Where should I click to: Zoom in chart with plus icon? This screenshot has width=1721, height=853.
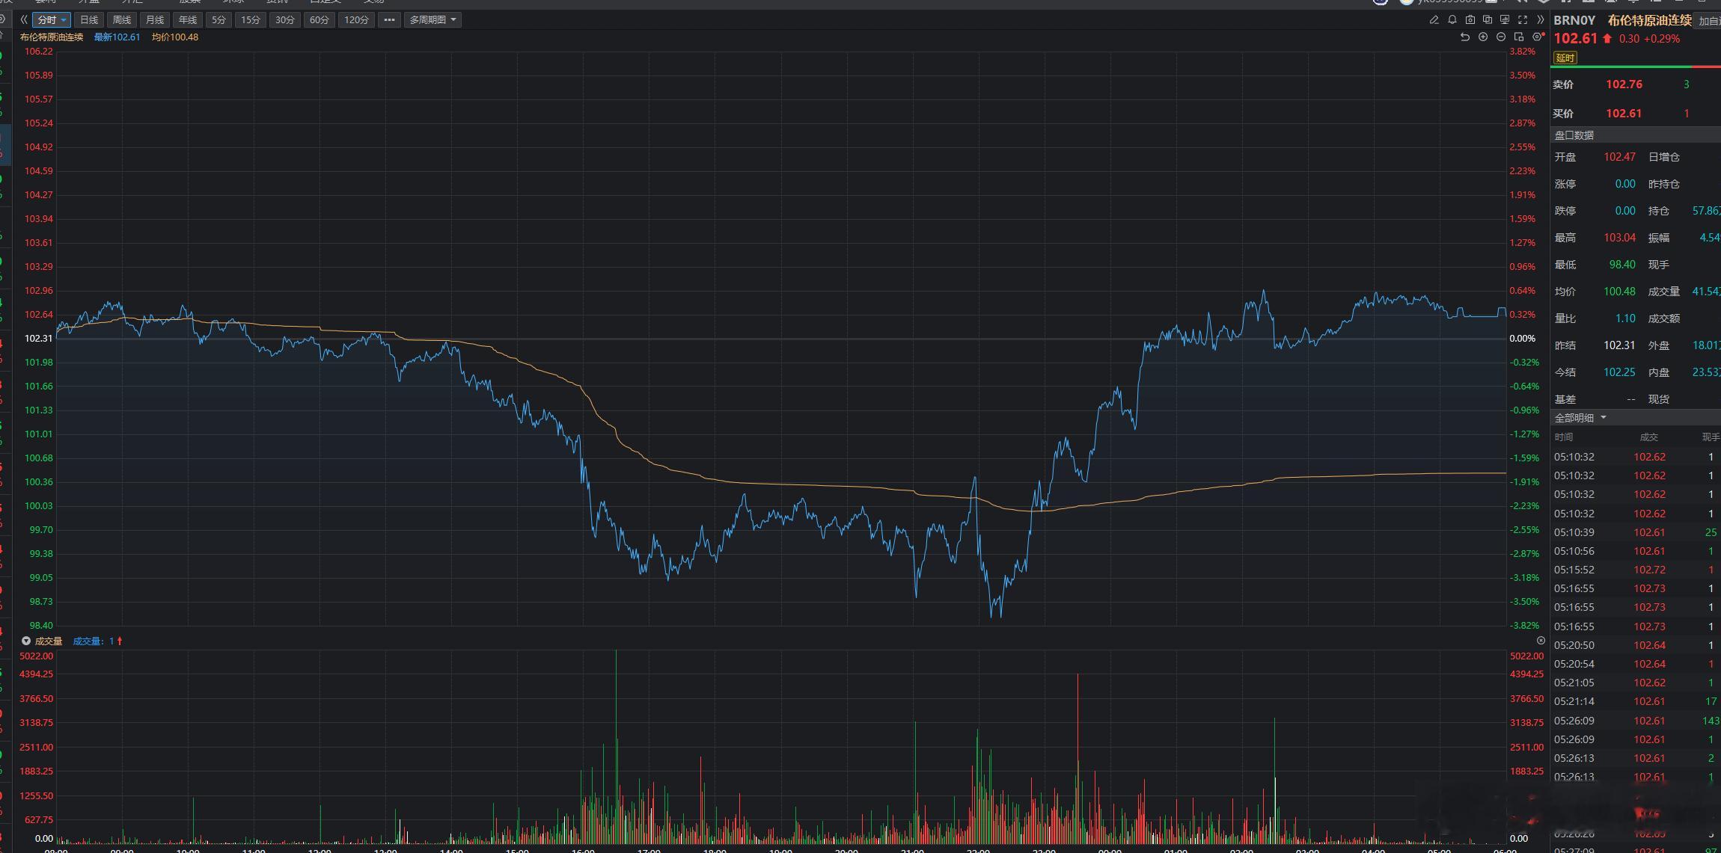[x=1483, y=37]
